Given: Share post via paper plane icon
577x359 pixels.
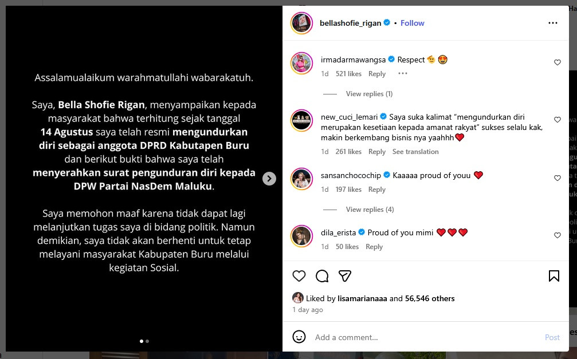Looking at the screenshot, I should pyautogui.click(x=345, y=276).
